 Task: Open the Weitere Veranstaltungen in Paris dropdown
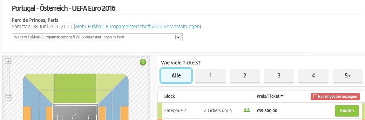pos(97,37)
